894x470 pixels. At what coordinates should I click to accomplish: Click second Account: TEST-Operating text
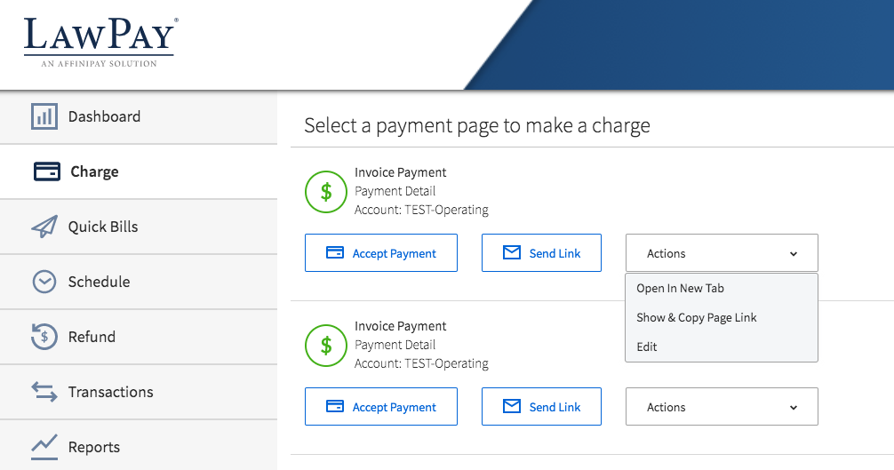click(421, 363)
